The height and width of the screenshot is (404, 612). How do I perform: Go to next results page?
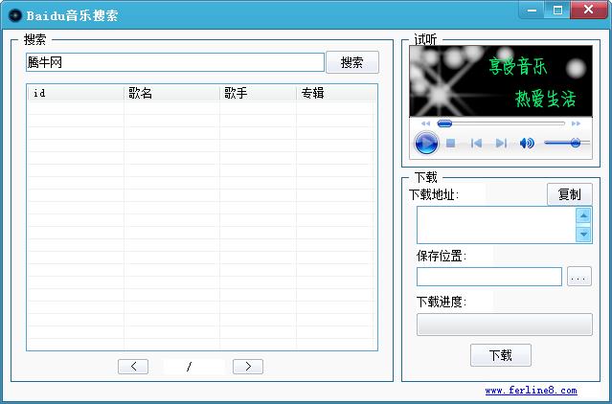point(247,366)
